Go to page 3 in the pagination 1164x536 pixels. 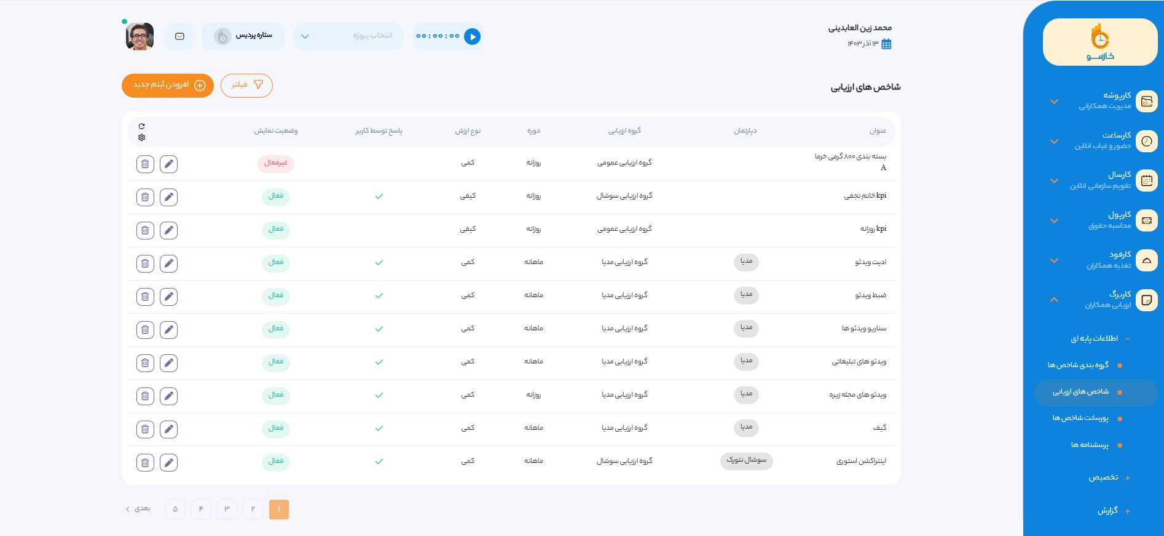click(x=227, y=510)
